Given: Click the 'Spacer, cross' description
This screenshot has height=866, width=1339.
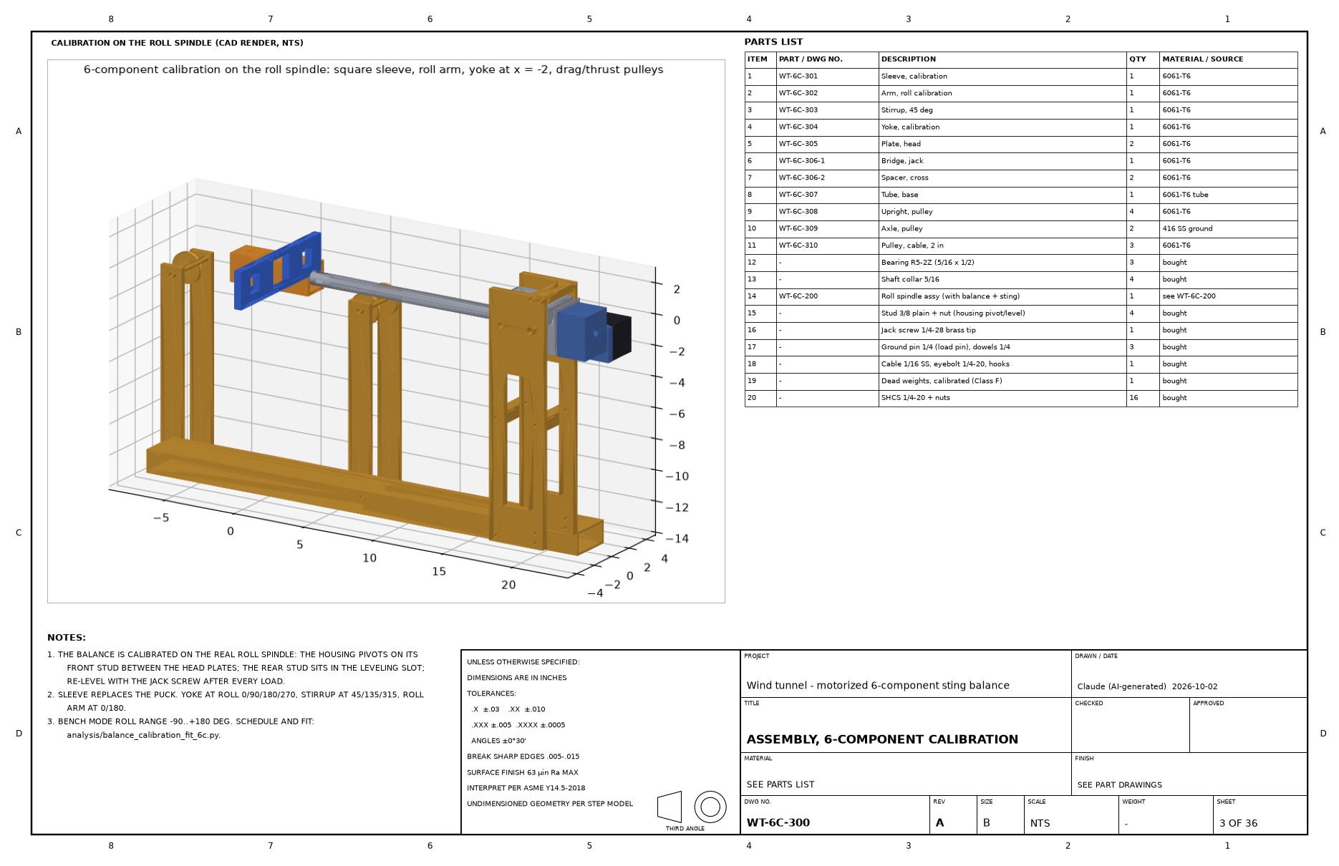Looking at the screenshot, I should 905,177.
